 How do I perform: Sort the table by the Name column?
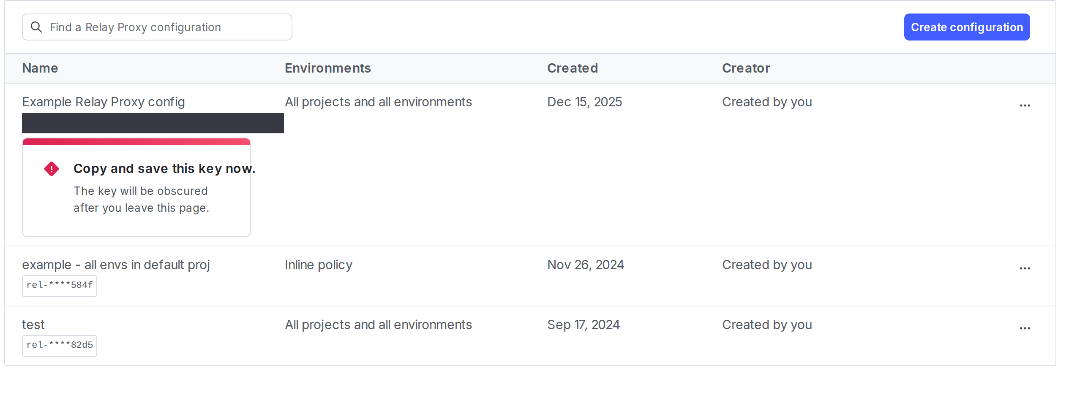click(x=40, y=68)
